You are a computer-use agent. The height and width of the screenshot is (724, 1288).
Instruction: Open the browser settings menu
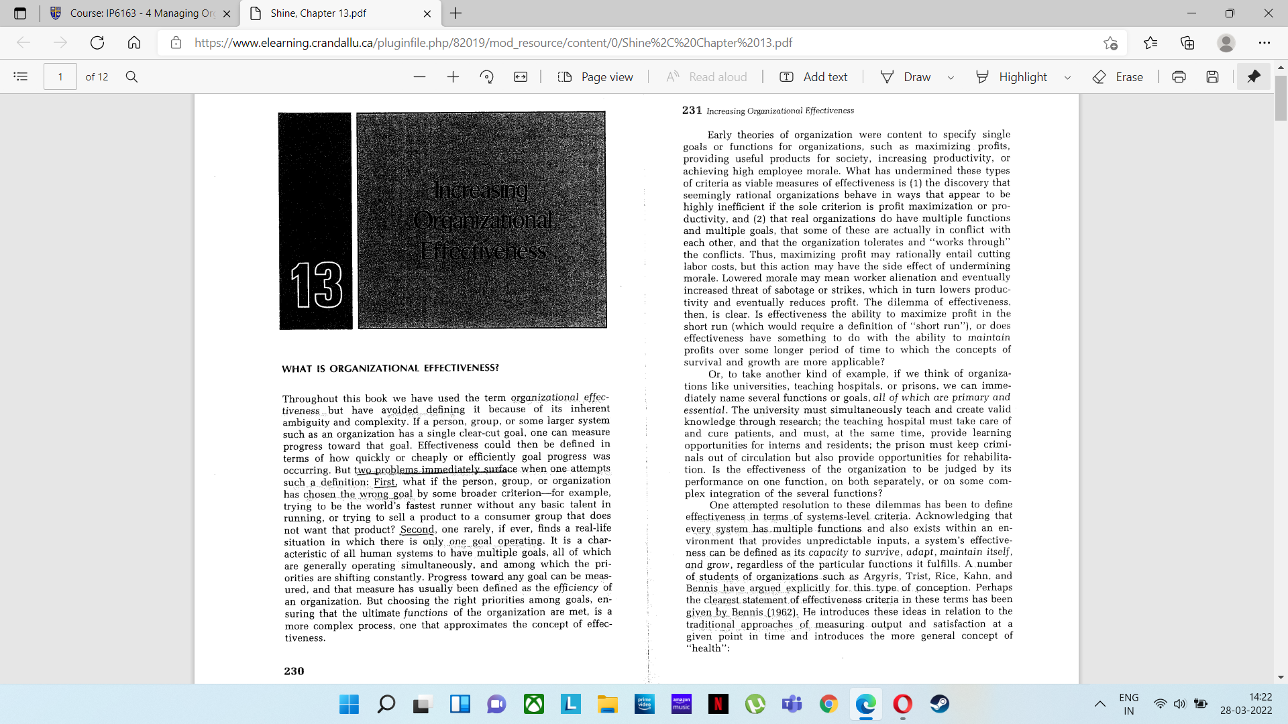click(1265, 43)
